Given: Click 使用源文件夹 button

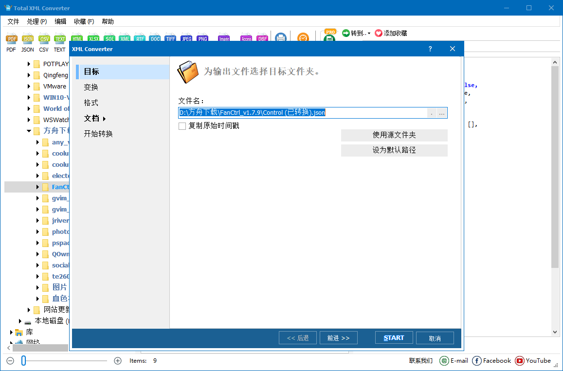Looking at the screenshot, I should pyautogui.click(x=394, y=135).
